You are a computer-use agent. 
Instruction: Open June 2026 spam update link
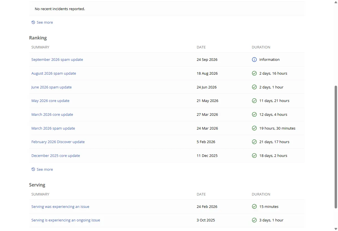(x=52, y=87)
